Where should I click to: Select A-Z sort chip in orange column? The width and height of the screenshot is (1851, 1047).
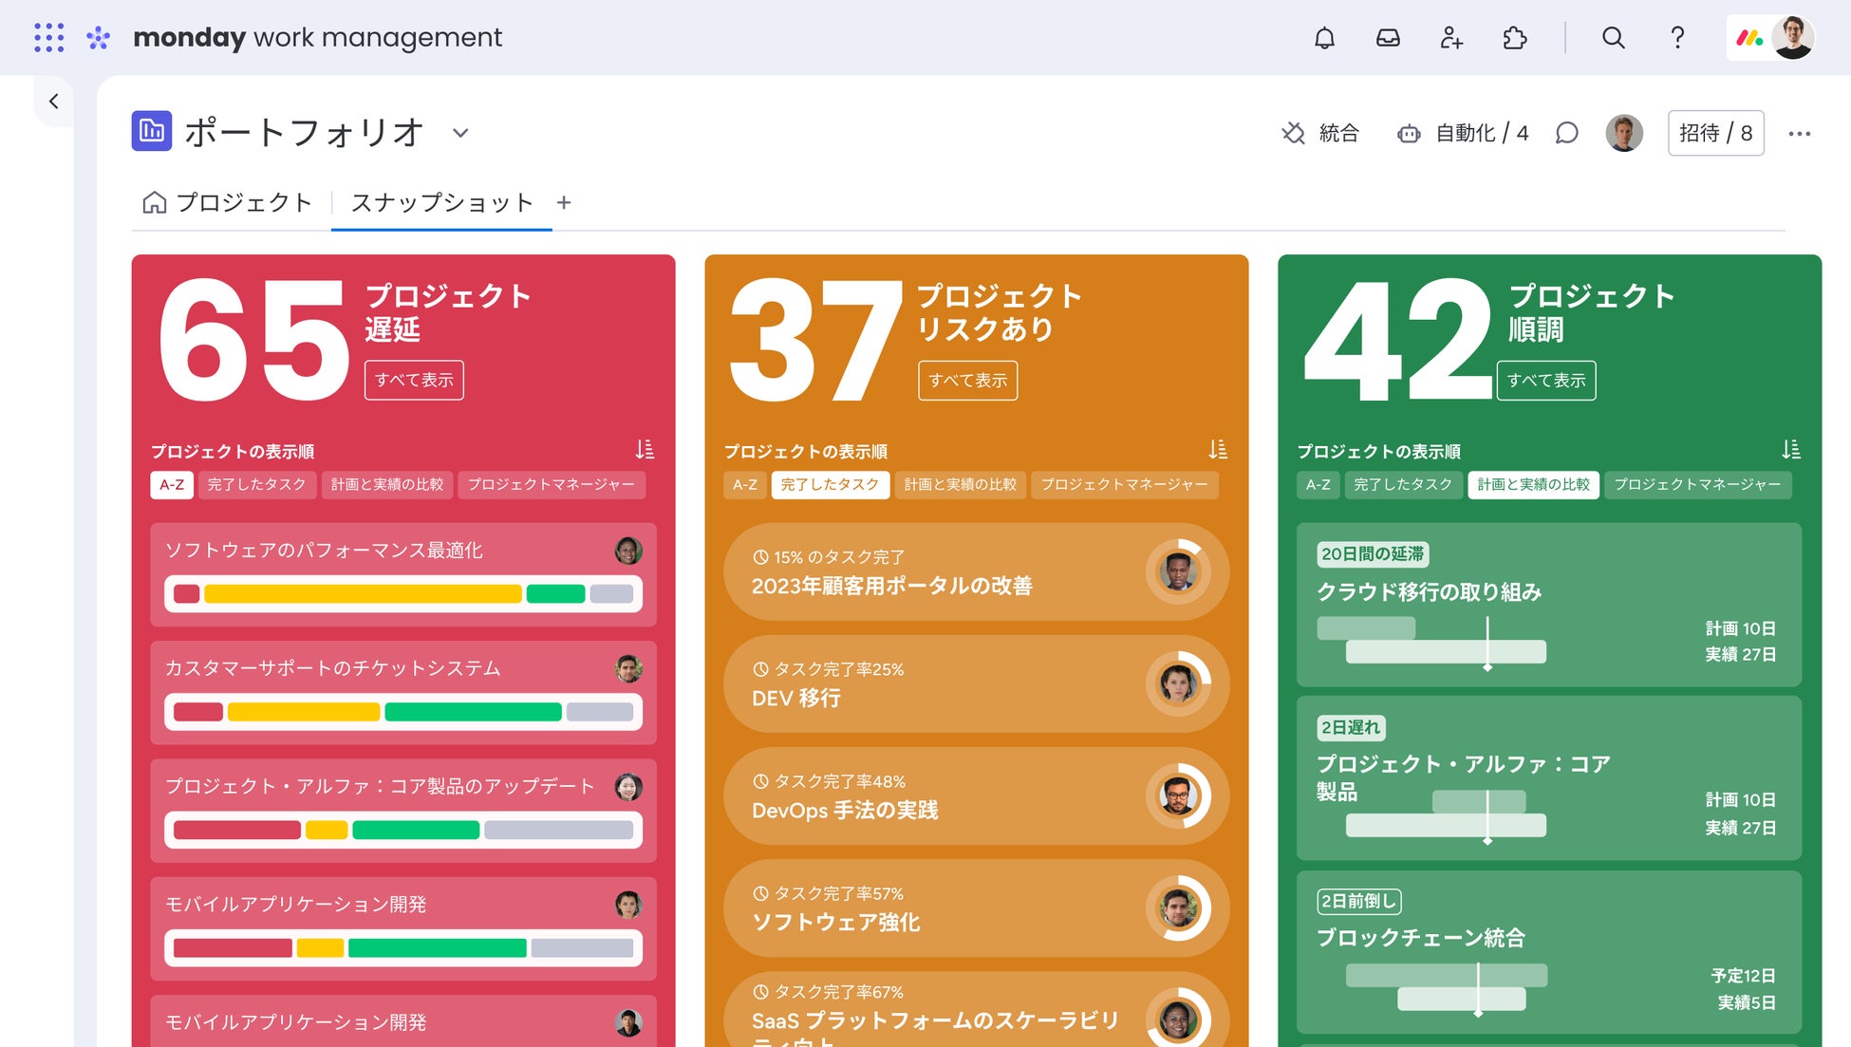[x=745, y=484]
